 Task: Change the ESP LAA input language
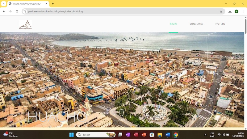[x=212, y=135]
